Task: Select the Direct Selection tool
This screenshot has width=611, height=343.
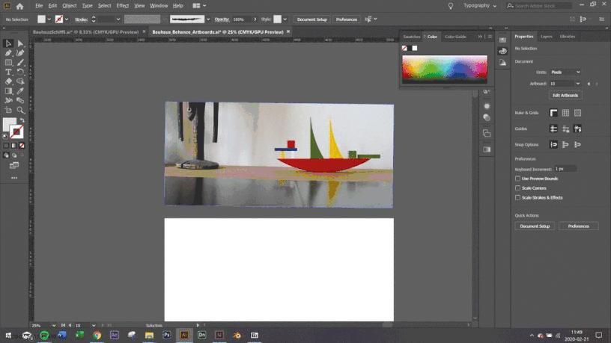Action: pyautogui.click(x=20, y=43)
